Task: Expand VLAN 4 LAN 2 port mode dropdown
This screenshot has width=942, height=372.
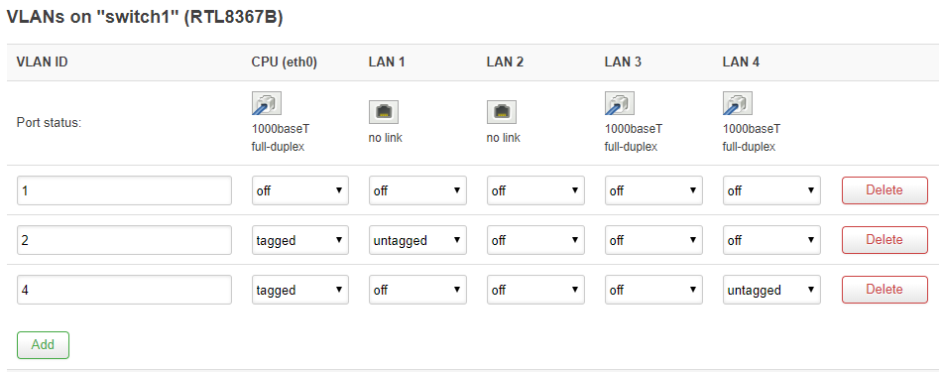Action: (535, 290)
